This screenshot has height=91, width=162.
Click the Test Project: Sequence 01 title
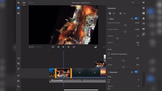(81, 3)
